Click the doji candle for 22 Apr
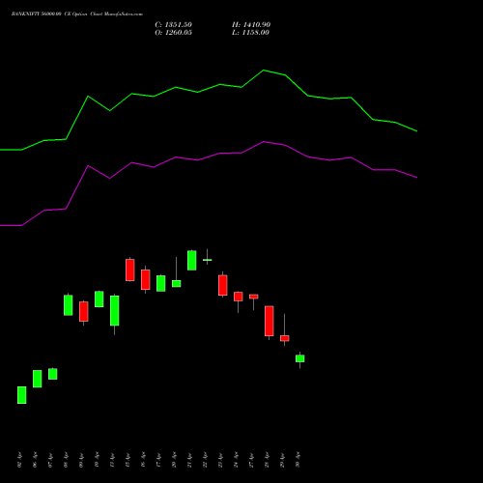This screenshot has height=483, width=483. click(x=208, y=260)
